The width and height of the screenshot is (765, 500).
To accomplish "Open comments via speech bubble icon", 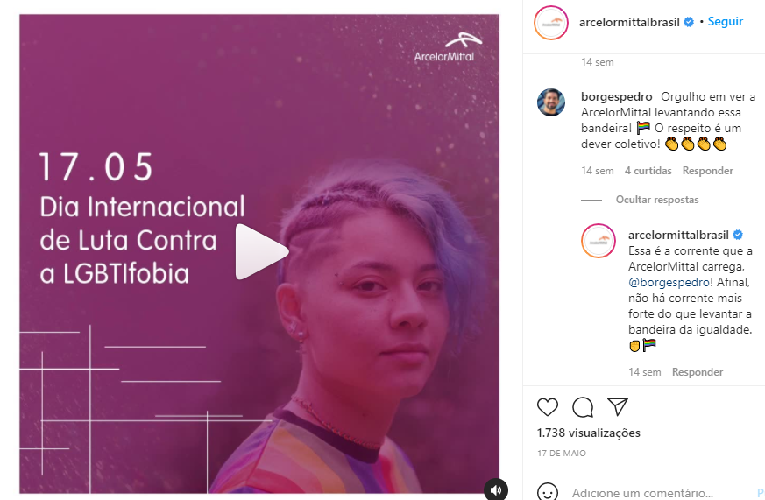I will pyautogui.click(x=583, y=407).
